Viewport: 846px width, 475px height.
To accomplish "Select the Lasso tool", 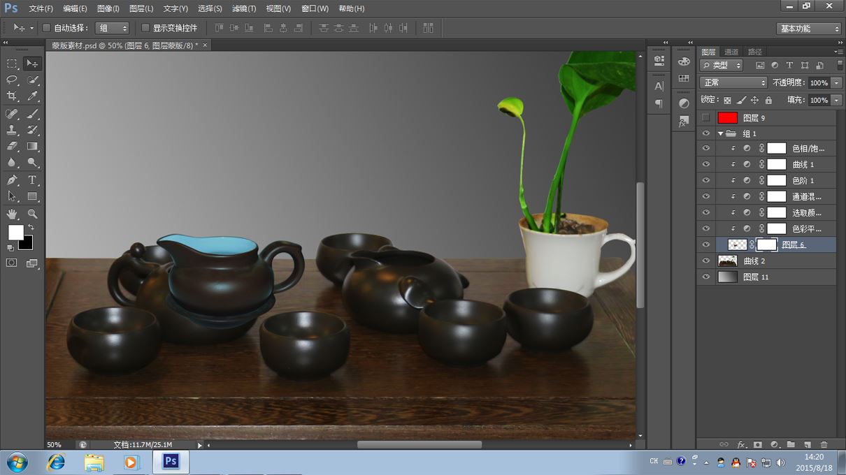I will (x=12, y=80).
